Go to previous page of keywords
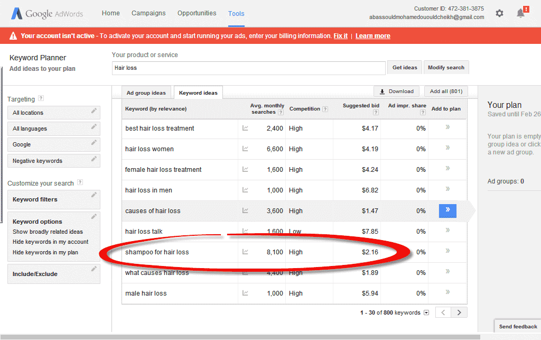541x340 pixels. point(443,313)
